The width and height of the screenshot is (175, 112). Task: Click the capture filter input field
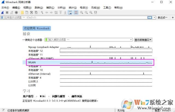(x=89, y=40)
